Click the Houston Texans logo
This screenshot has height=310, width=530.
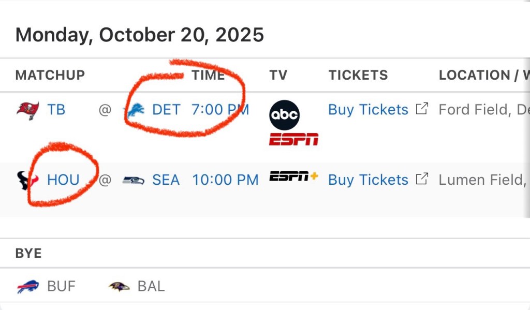tap(27, 180)
